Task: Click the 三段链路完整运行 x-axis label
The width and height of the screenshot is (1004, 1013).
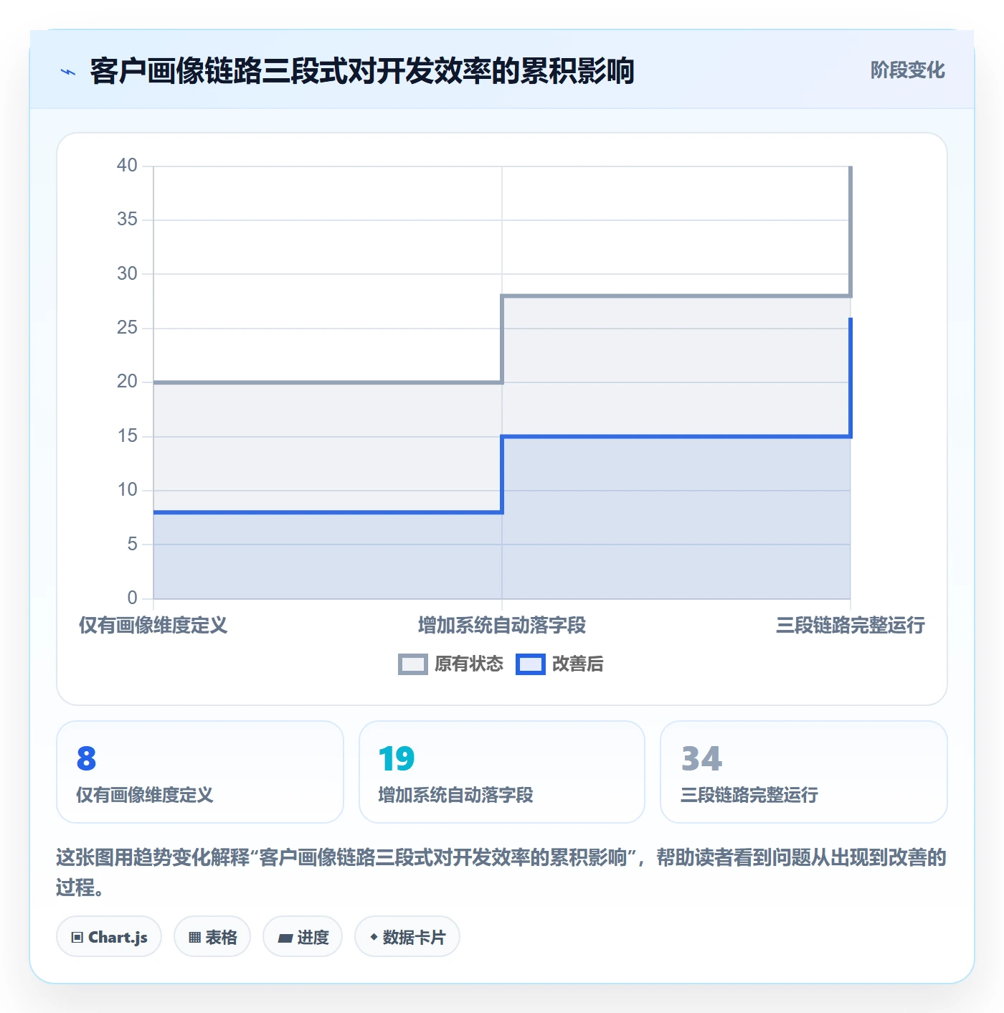Action: (x=851, y=626)
